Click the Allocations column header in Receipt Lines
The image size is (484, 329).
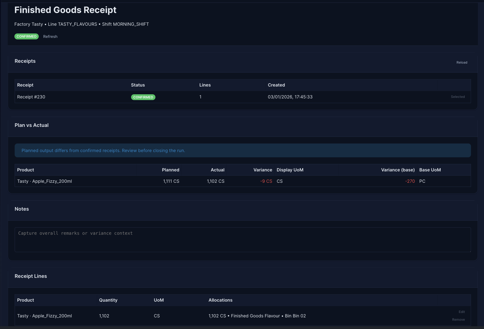click(220, 300)
